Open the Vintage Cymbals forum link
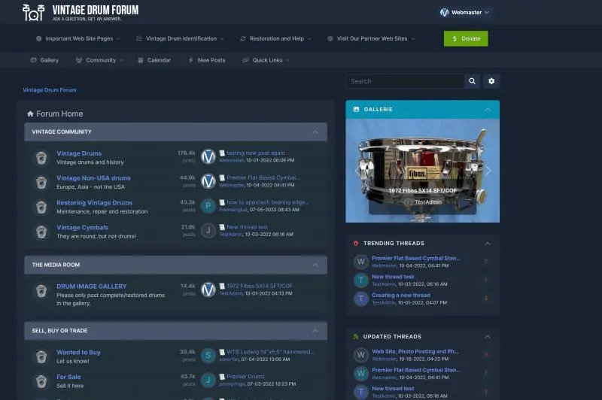Image resolution: width=602 pixels, height=400 pixels. (x=83, y=227)
